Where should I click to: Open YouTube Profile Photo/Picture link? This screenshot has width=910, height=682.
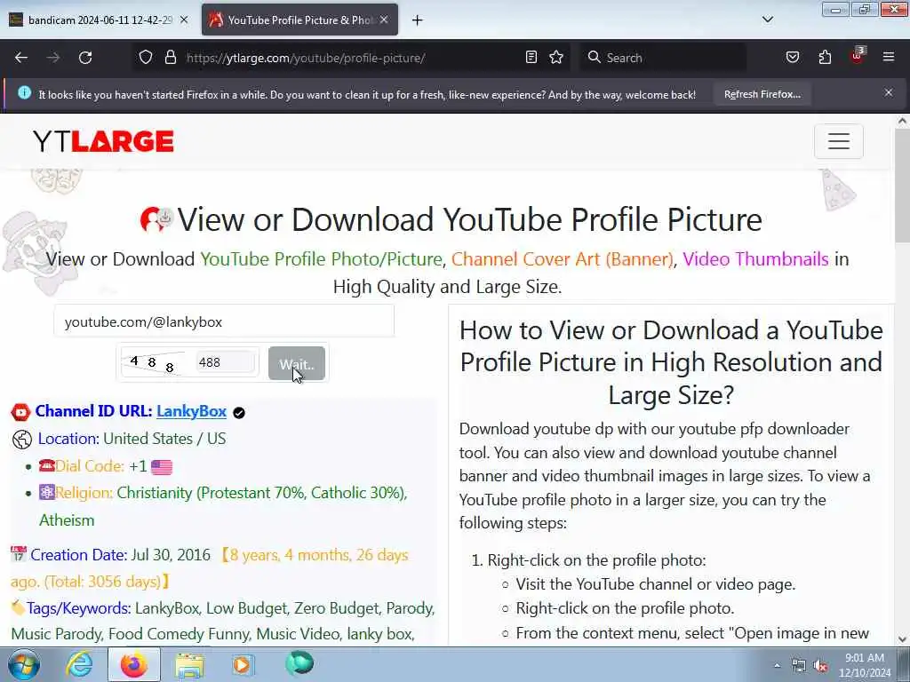(322, 258)
